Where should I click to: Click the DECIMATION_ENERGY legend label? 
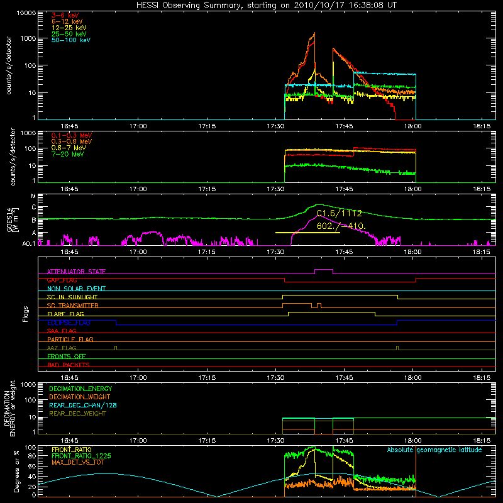tap(80, 389)
